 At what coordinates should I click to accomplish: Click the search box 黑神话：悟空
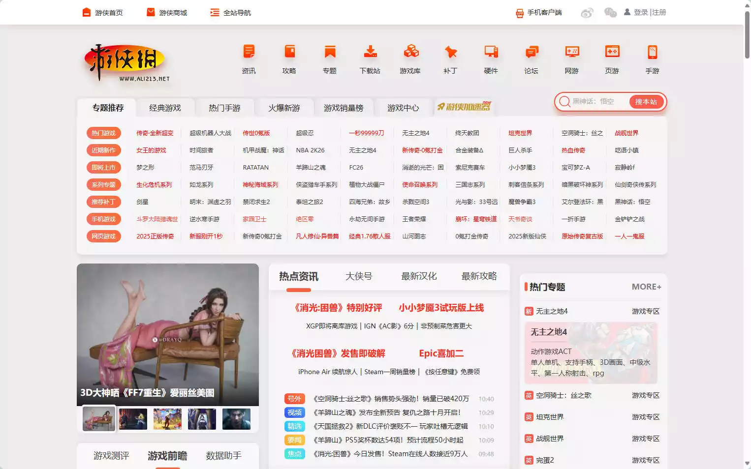(599, 101)
